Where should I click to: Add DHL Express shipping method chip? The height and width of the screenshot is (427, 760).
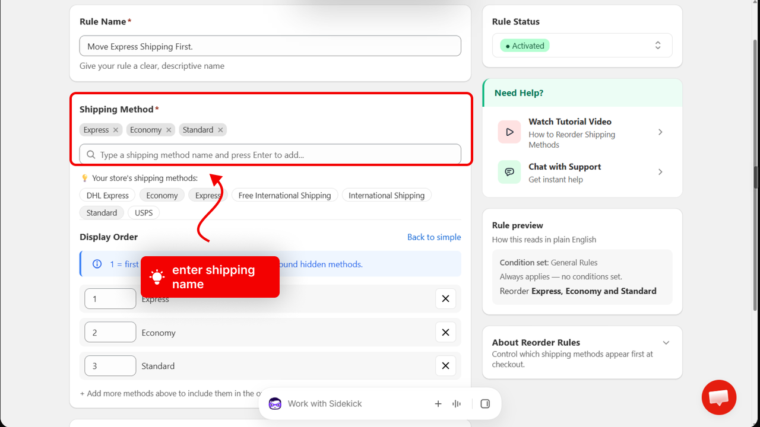pos(107,195)
